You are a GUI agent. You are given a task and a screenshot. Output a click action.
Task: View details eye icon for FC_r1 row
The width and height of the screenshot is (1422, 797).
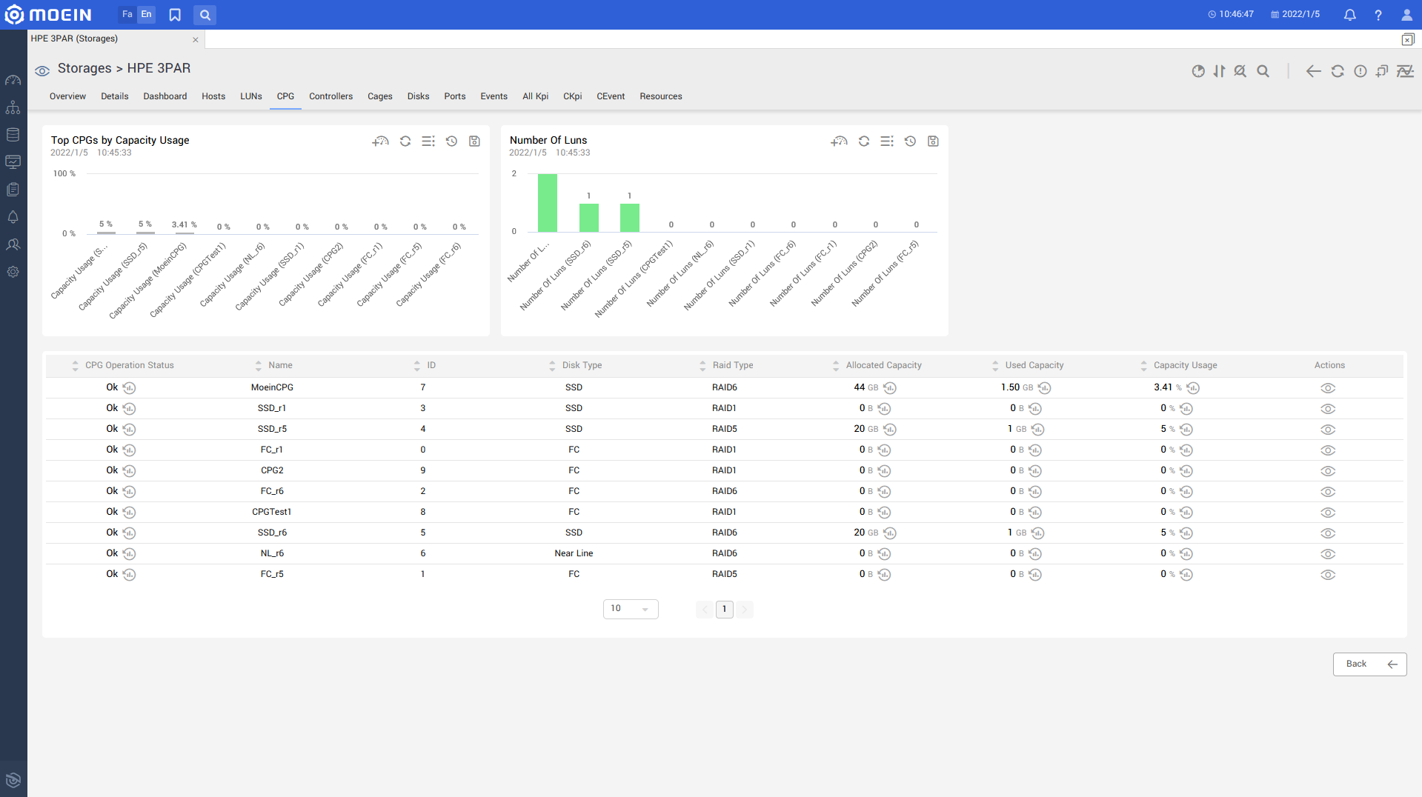coord(1328,450)
